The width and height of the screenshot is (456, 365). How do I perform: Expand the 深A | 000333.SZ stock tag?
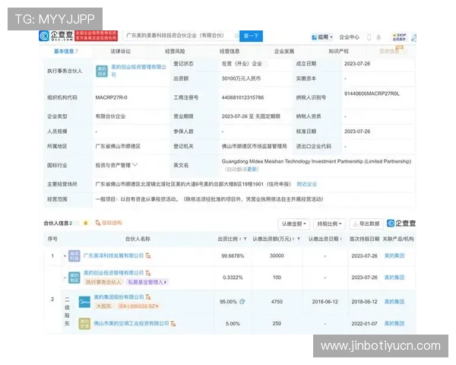point(138,306)
